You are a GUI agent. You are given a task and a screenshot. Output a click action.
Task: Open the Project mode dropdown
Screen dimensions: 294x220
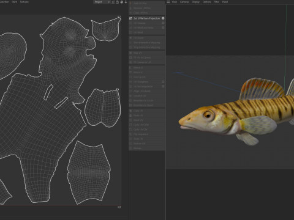click(102, 2)
